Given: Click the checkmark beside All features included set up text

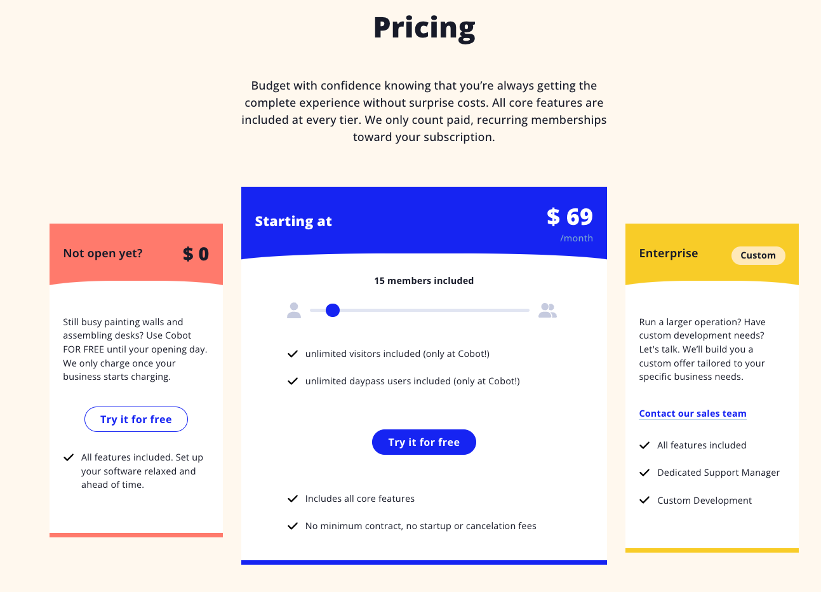Looking at the screenshot, I should (x=68, y=457).
